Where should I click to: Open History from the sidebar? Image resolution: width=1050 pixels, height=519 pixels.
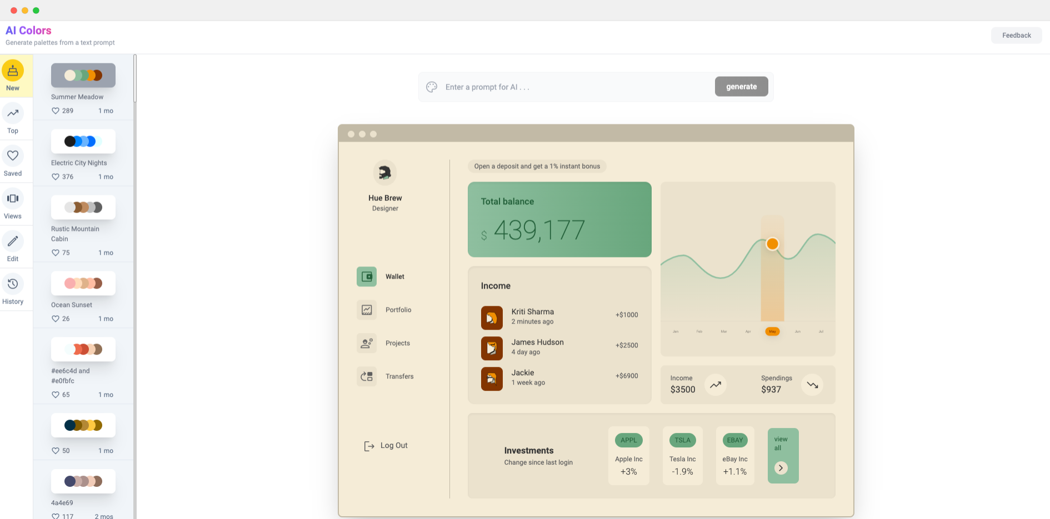tap(13, 284)
